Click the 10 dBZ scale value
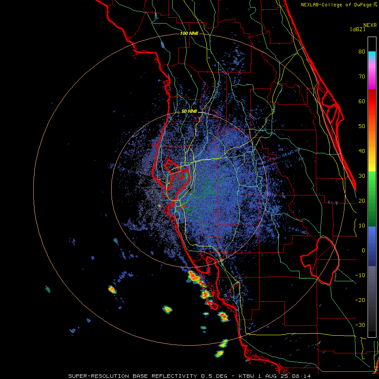Viewport: 379px width, 379px height. [x=362, y=226]
